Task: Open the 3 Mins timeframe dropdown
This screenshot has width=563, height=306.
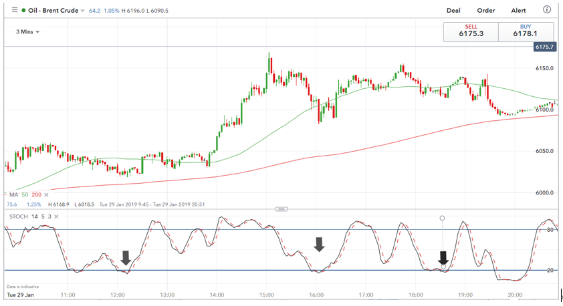Action: click(x=27, y=32)
